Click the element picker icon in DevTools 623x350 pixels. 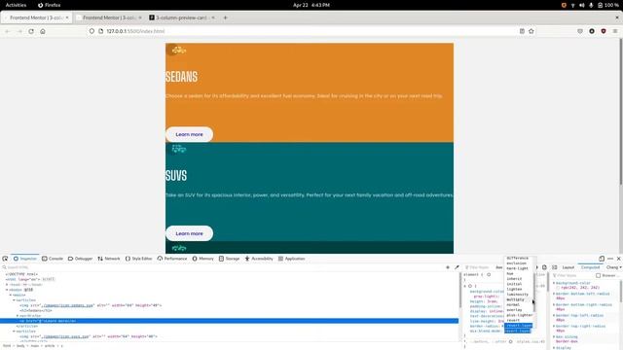pyautogui.click(x=5, y=259)
